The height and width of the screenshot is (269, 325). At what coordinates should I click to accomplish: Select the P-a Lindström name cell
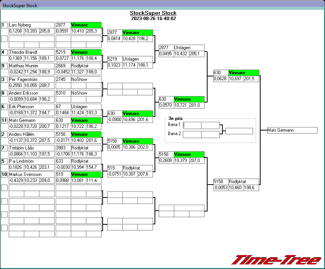click(x=31, y=161)
